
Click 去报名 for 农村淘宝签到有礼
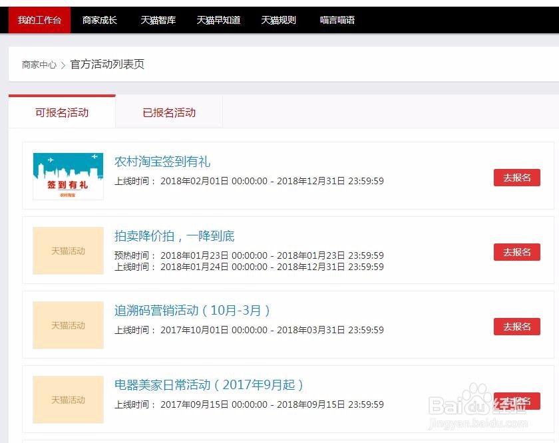pos(517,178)
